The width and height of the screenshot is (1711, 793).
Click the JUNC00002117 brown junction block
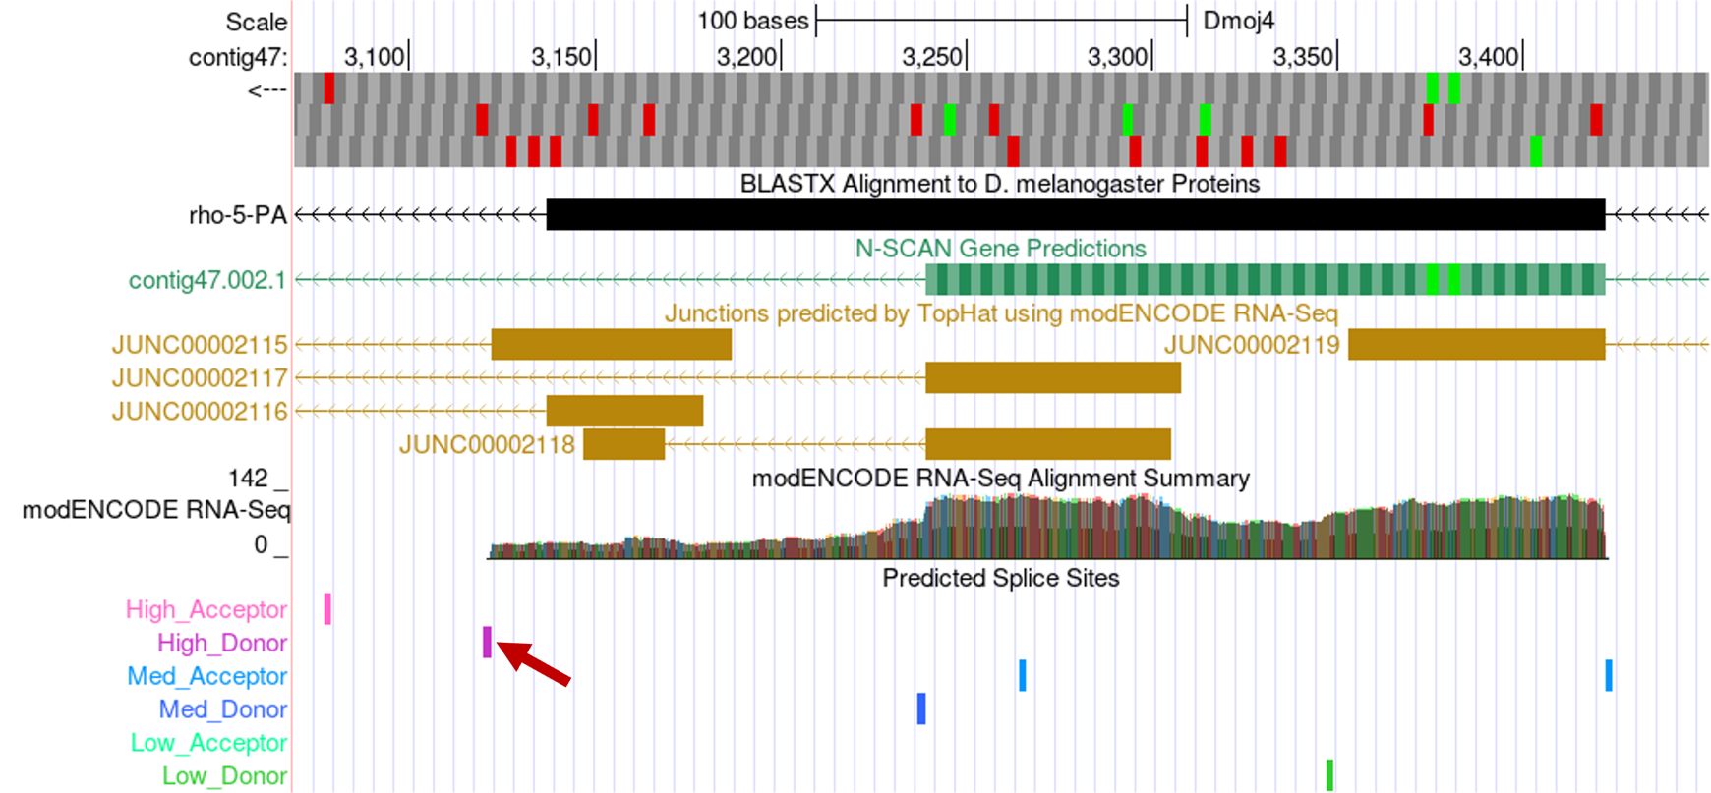(x=1053, y=378)
